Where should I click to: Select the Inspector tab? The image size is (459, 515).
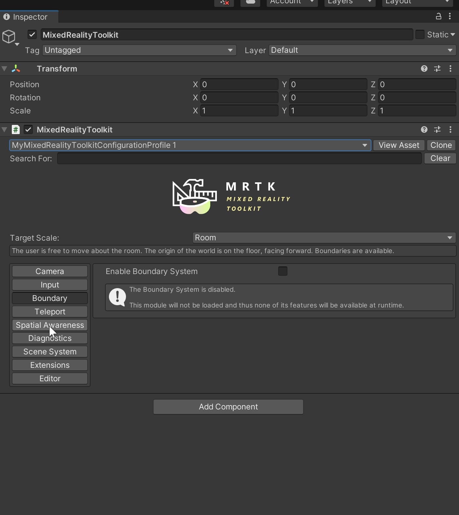pos(29,17)
